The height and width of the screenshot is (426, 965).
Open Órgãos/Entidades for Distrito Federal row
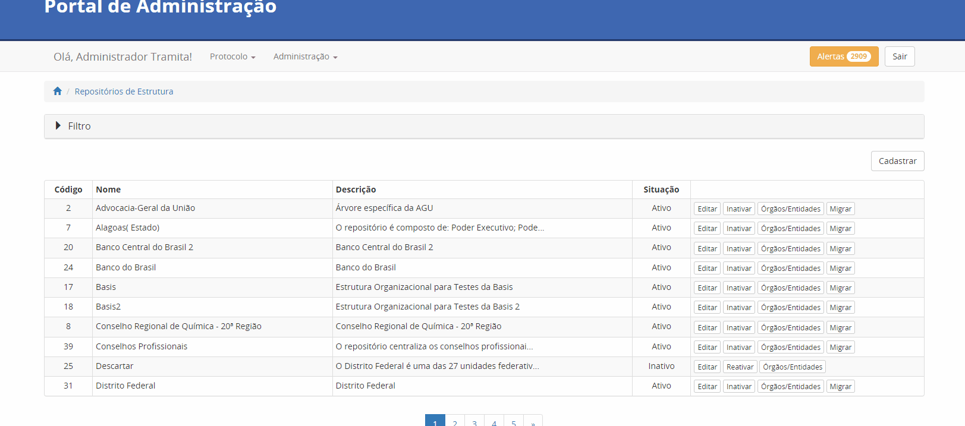pos(791,386)
